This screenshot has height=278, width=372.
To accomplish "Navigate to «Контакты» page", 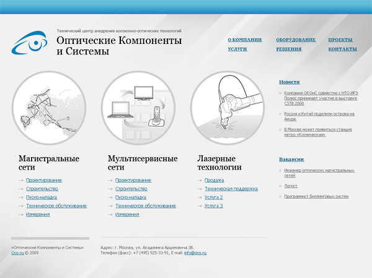I will tap(342, 48).
